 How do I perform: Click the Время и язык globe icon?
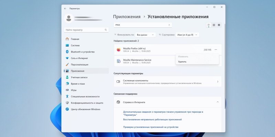point(67,84)
